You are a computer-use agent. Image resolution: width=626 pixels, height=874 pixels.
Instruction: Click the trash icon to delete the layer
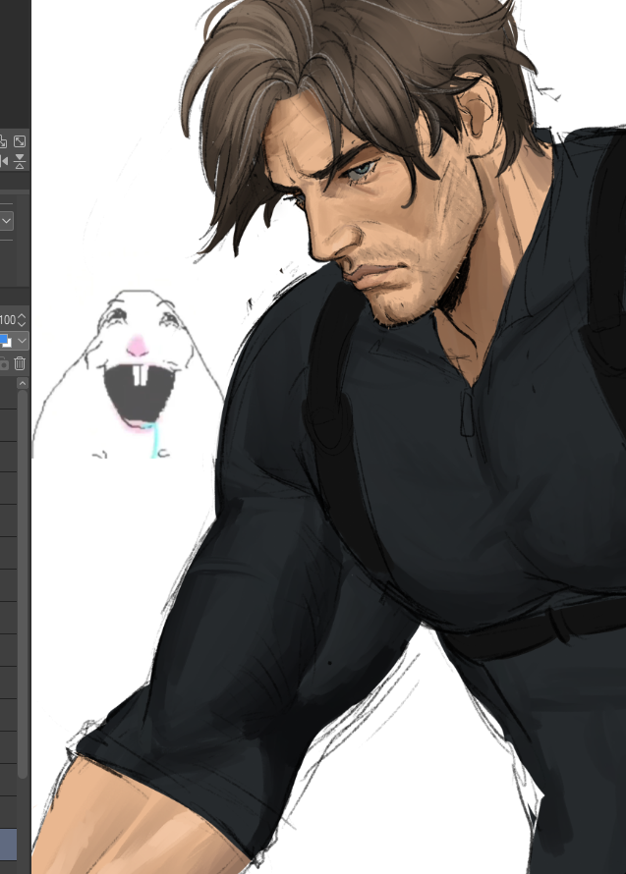tap(20, 364)
